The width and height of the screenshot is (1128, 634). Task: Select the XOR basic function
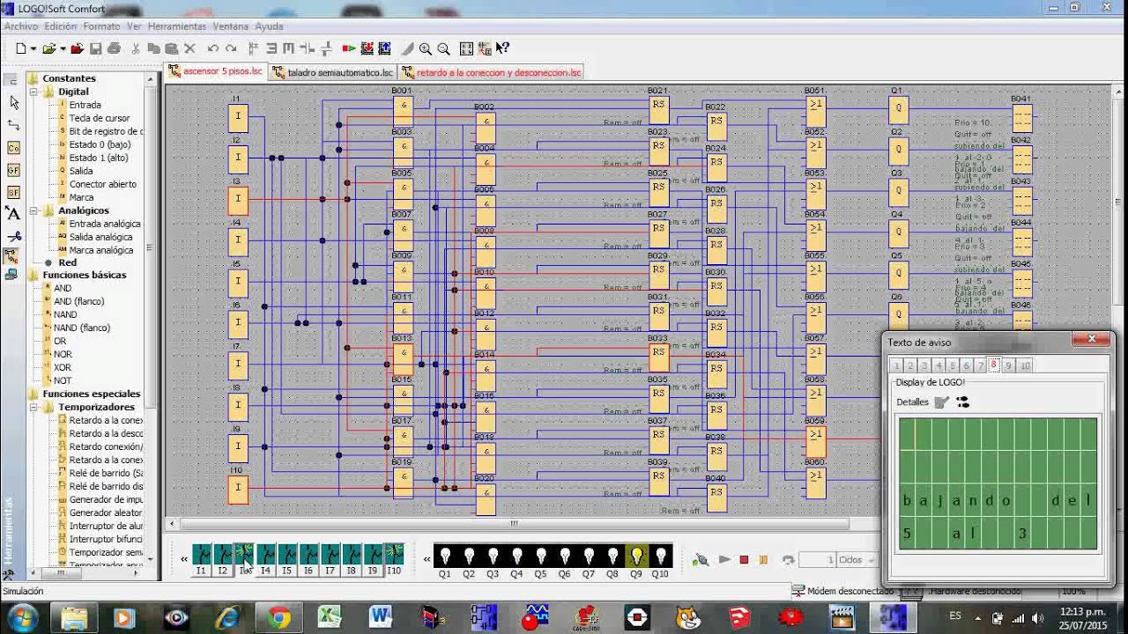[63, 367]
